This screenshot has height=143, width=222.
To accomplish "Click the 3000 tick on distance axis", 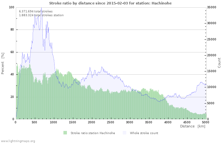I will click(129, 122).
